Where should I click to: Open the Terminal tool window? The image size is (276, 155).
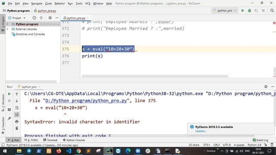(50, 140)
